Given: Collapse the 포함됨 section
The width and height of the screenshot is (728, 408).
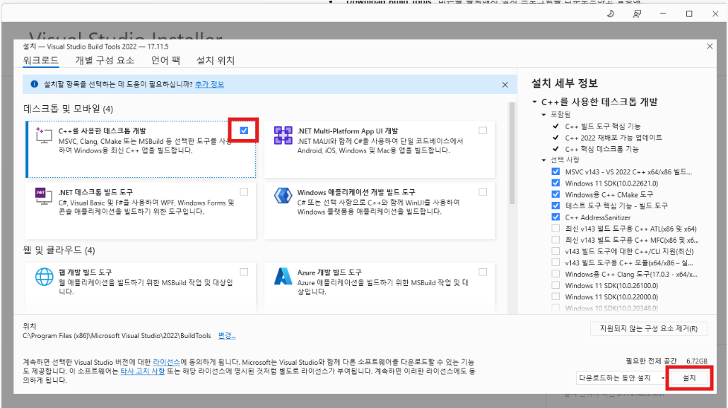Looking at the screenshot, I should click(x=544, y=114).
